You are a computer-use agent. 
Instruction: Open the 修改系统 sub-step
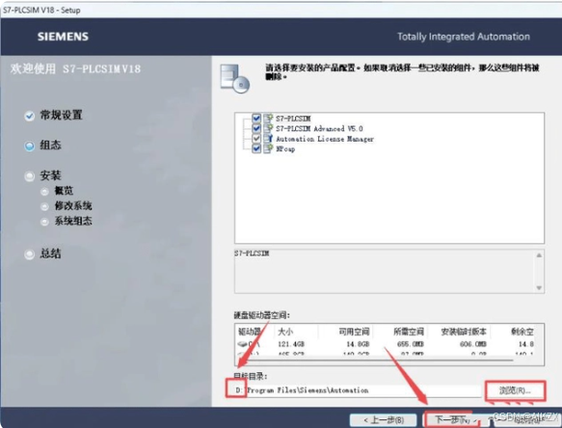pos(73,205)
